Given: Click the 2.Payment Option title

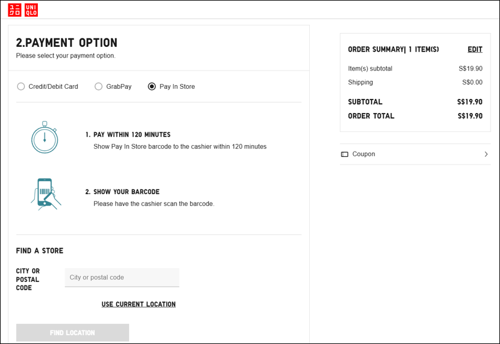Looking at the screenshot, I should [x=67, y=43].
